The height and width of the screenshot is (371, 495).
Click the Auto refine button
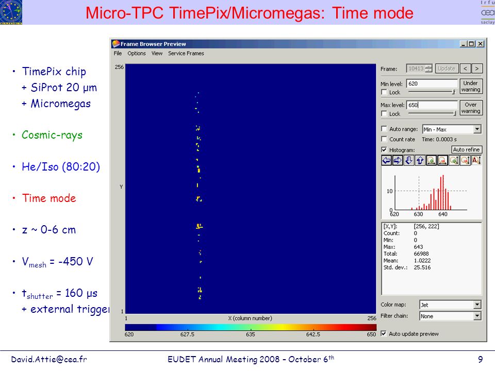click(x=466, y=149)
